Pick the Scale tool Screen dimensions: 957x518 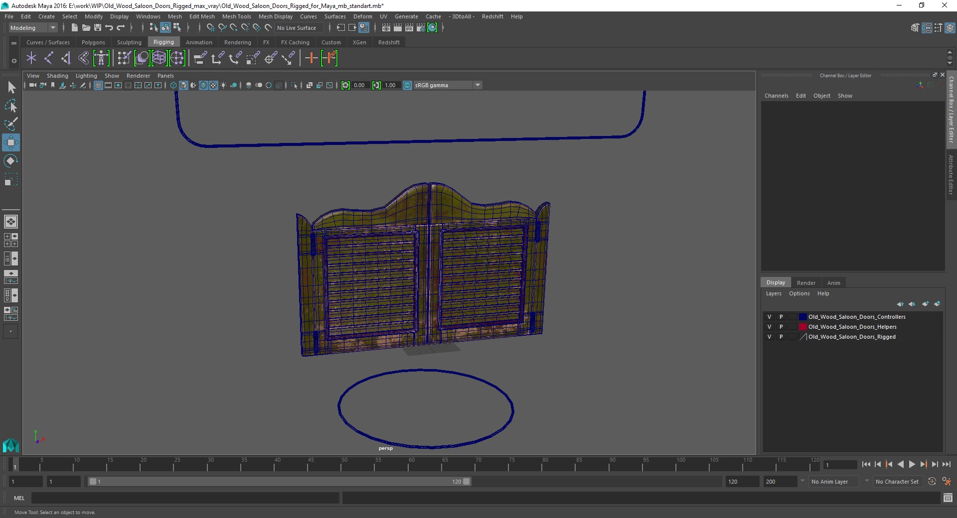tap(11, 179)
